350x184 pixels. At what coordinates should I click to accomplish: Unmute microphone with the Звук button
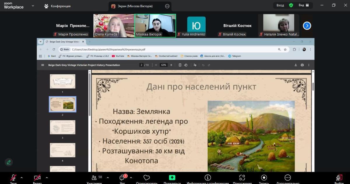point(13,178)
